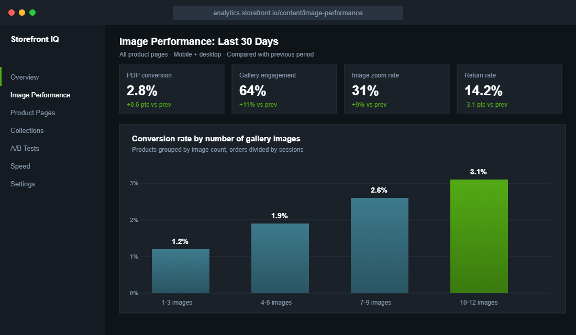Click the analytics.storefront.io address bar
The height and width of the screenshot is (335, 576).
pyautogui.click(x=287, y=13)
